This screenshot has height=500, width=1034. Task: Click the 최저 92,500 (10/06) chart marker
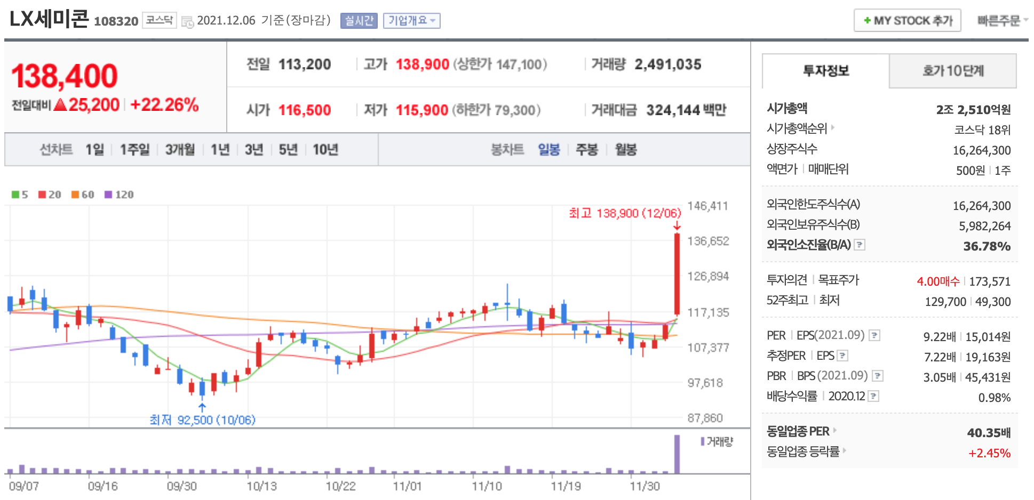tap(202, 420)
